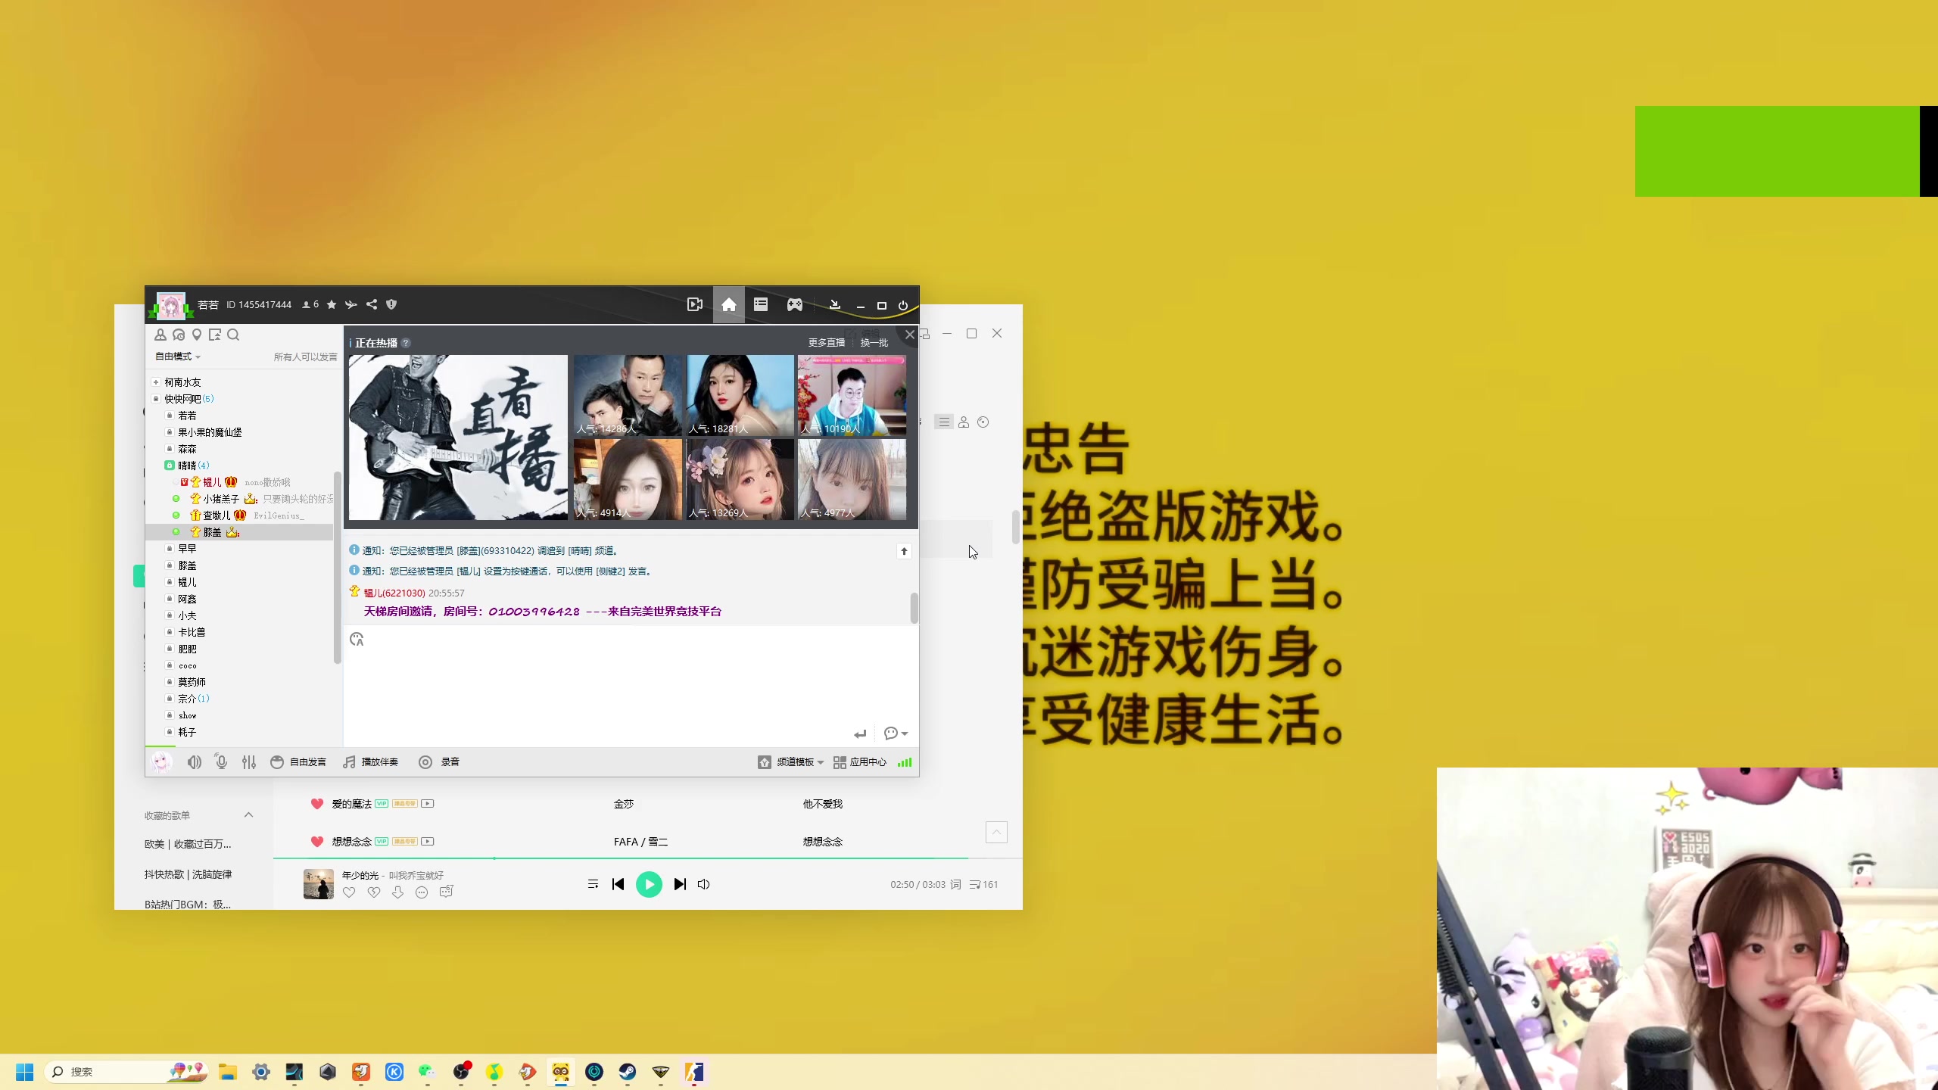This screenshot has height=1090, width=1938.
Task: Click the 更多直播 link
Action: coord(826,343)
